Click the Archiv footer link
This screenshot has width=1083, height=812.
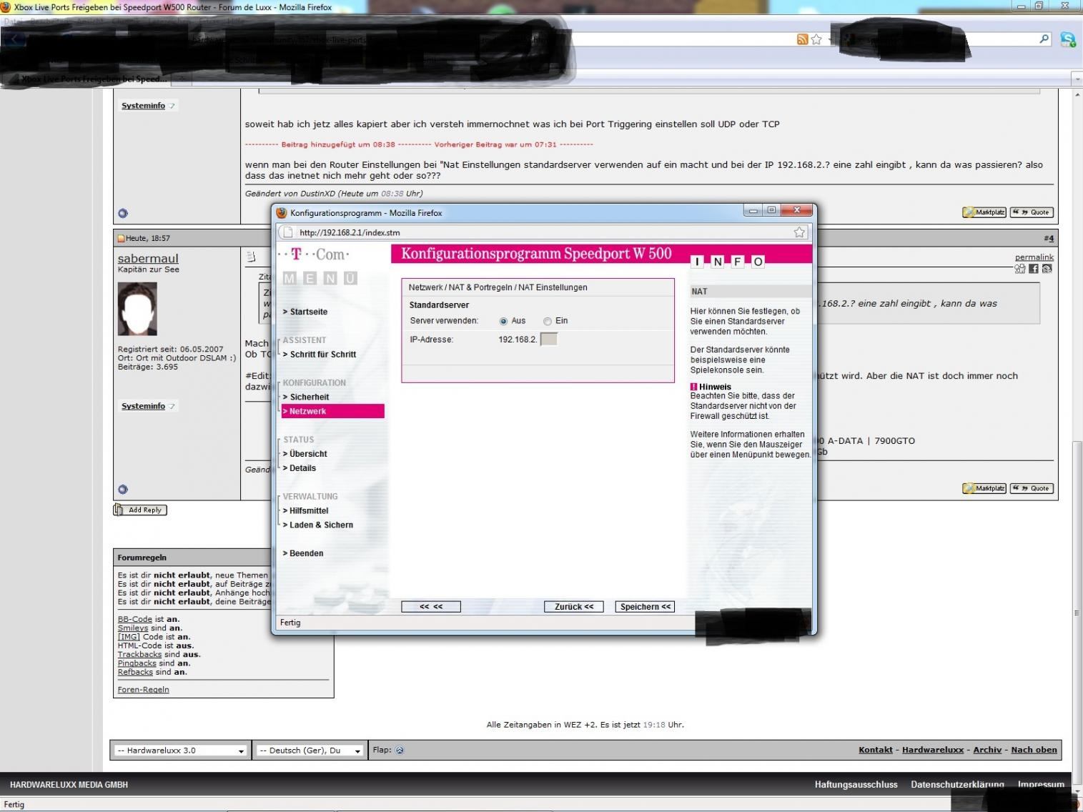coord(987,750)
